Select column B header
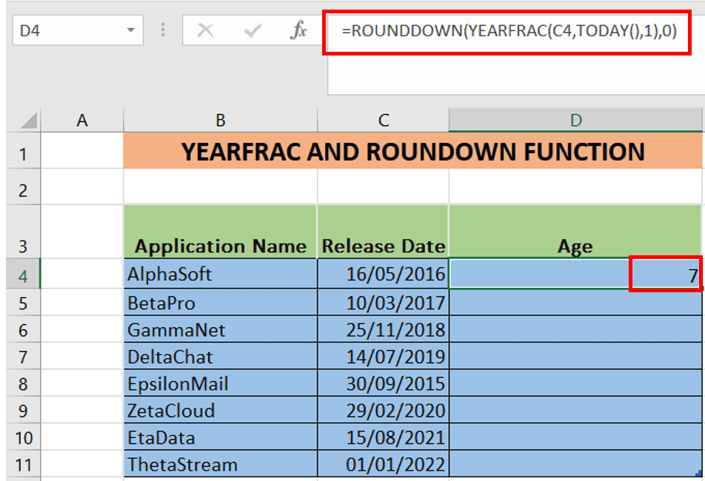The width and height of the screenshot is (705, 481). pyautogui.click(x=221, y=121)
